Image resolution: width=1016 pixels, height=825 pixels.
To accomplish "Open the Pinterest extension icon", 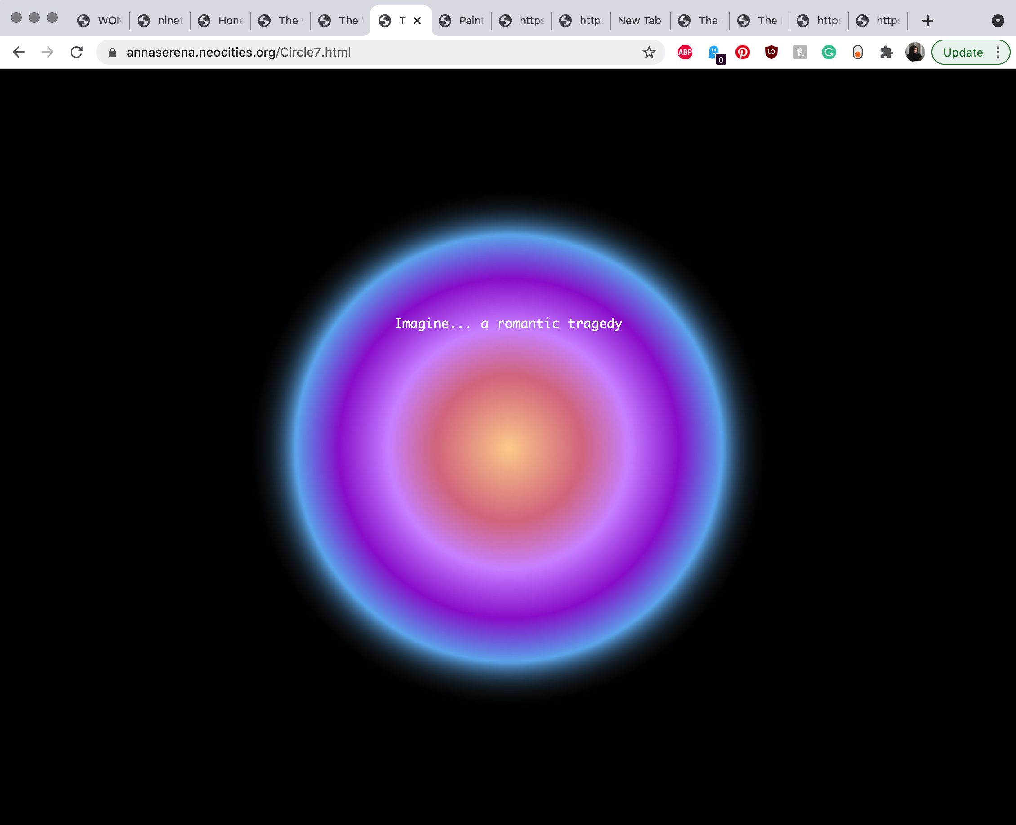I will click(742, 52).
